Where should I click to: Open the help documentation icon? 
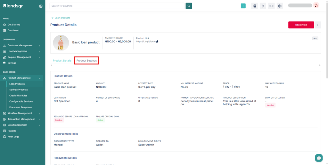255,6
